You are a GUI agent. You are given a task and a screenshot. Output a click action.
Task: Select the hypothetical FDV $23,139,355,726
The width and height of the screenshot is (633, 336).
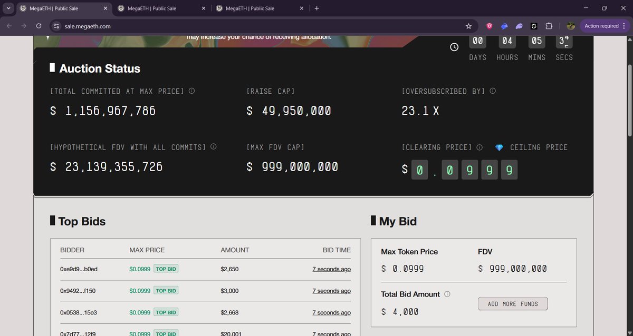107,167
